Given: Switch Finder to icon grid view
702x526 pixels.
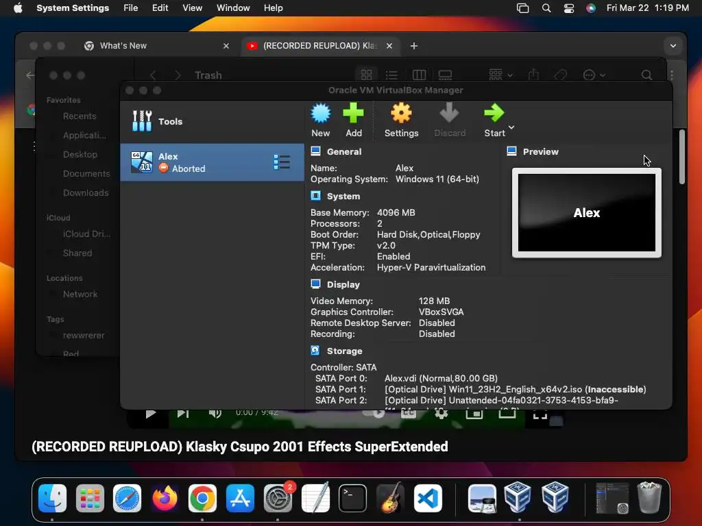Looking at the screenshot, I should coord(366,75).
